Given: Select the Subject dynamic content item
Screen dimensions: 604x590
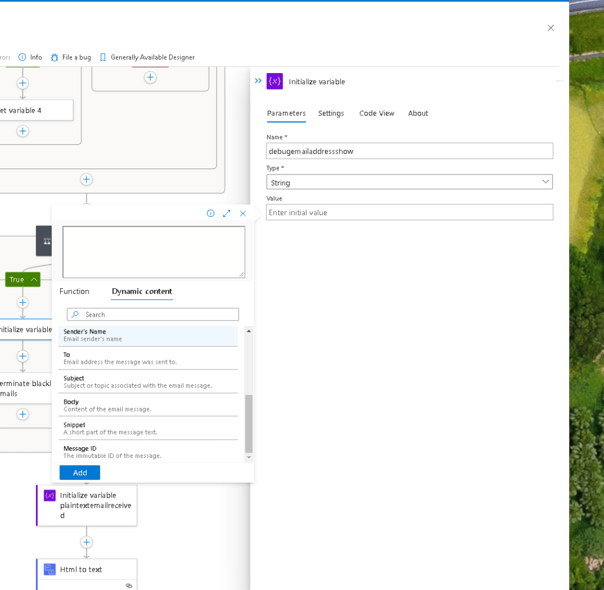Looking at the screenshot, I should pyautogui.click(x=148, y=382).
